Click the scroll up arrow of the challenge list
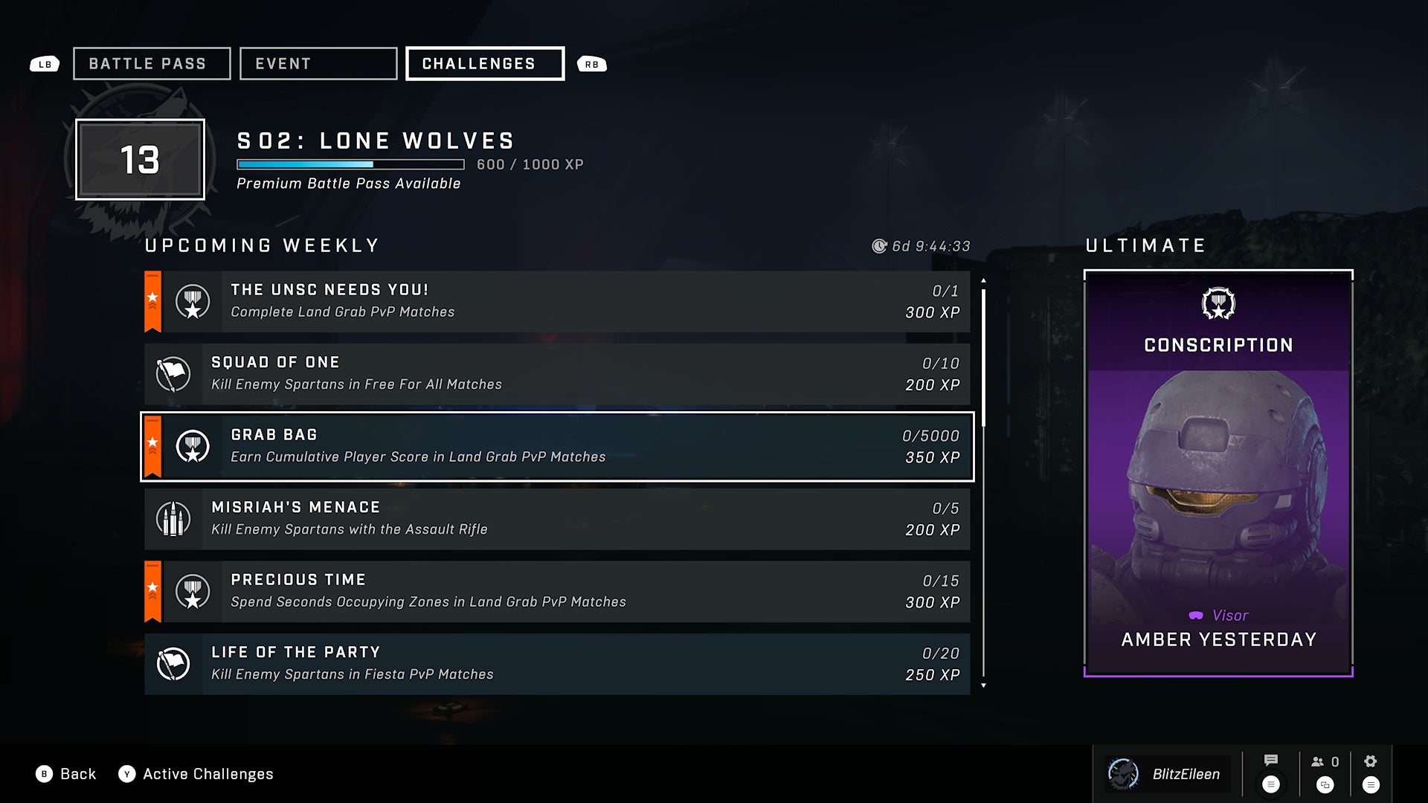The width and height of the screenshot is (1428, 803). coord(983,280)
